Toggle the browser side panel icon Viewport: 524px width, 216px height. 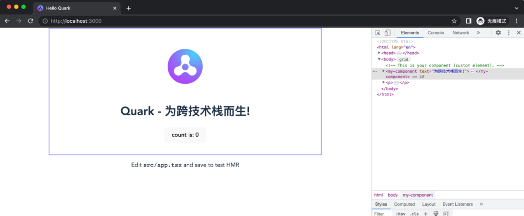click(x=469, y=21)
